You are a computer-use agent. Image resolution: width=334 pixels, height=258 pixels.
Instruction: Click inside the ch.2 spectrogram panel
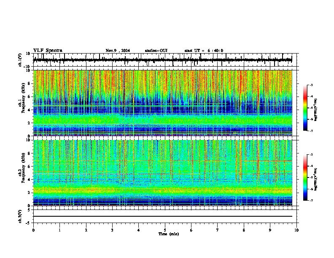(162, 173)
